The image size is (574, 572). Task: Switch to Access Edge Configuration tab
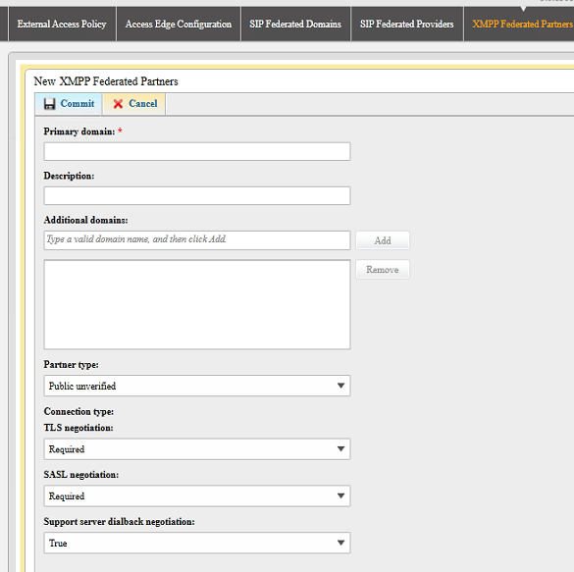click(179, 25)
